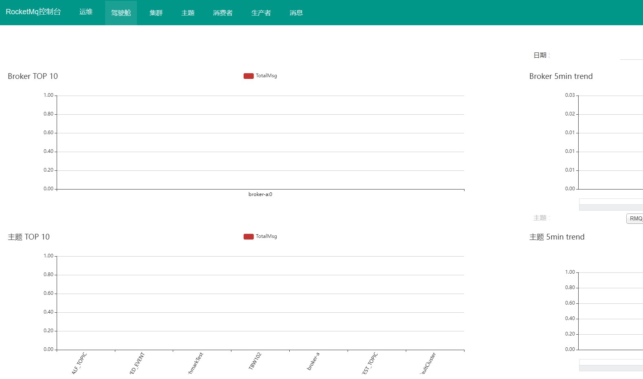Toggle TotalMsg legend in 主题 TOP 10 chart
The width and height of the screenshot is (643, 379).
click(x=260, y=236)
